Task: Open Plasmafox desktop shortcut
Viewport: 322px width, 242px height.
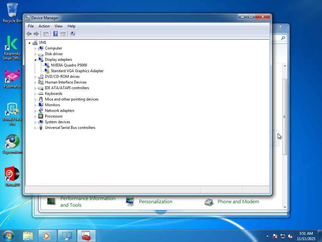Action: click(12, 79)
